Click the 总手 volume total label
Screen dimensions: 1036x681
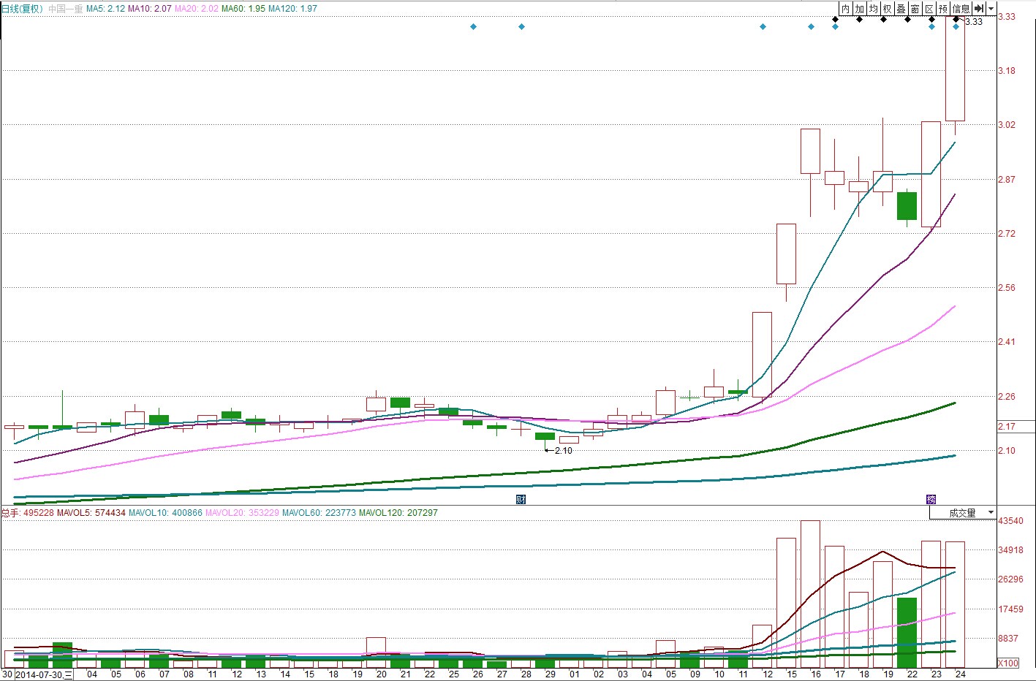[x=10, y=513]
